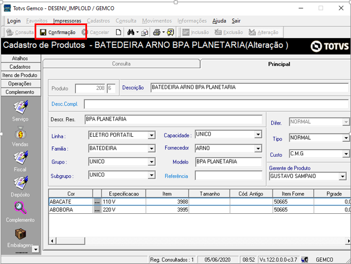
Task: Click the Complemento sidebar section button
Action: coord(21,92)
